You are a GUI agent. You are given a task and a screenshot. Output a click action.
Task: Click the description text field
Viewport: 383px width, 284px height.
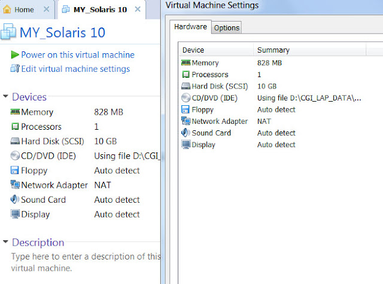84,262
